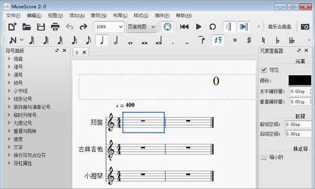Image resolution: width=315 pixels, height=189 pixels.
Task: Click the new score icon
Action: [12, 27]
